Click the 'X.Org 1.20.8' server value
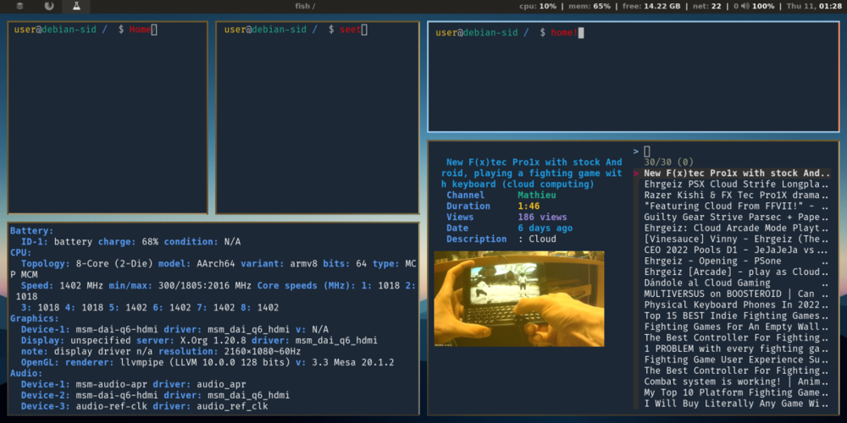Viewport: 847px width, 423px height. coord(213,340)
